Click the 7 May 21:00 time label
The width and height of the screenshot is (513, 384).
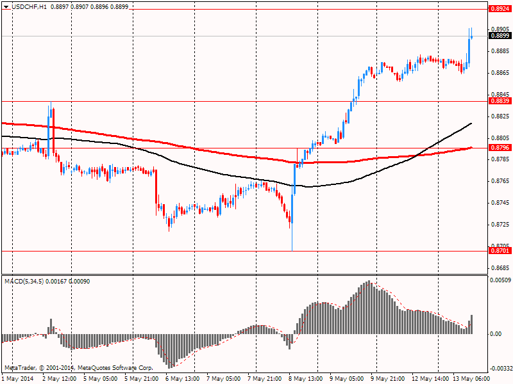coord(265,379)
